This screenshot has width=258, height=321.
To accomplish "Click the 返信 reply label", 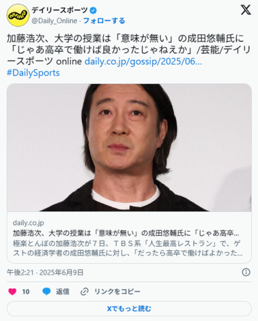I will tap(63, 291).
